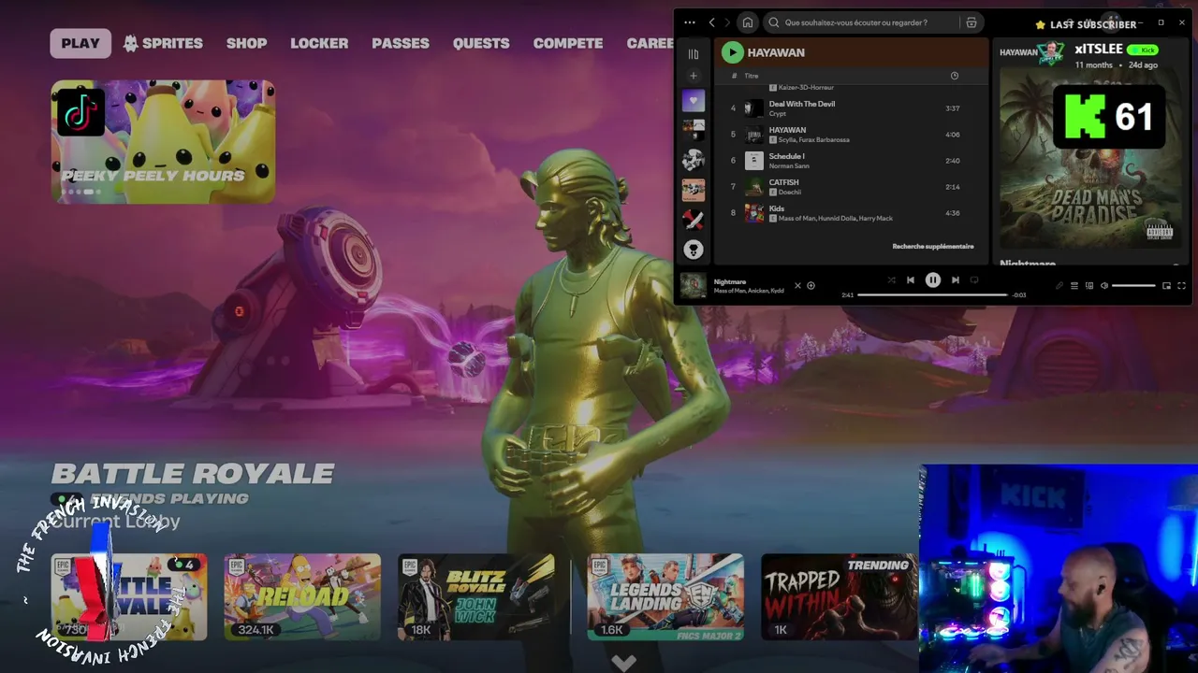Open the skull playlist in Spotify sidebar
This screenshot has height=673, width=1198.
694,249
